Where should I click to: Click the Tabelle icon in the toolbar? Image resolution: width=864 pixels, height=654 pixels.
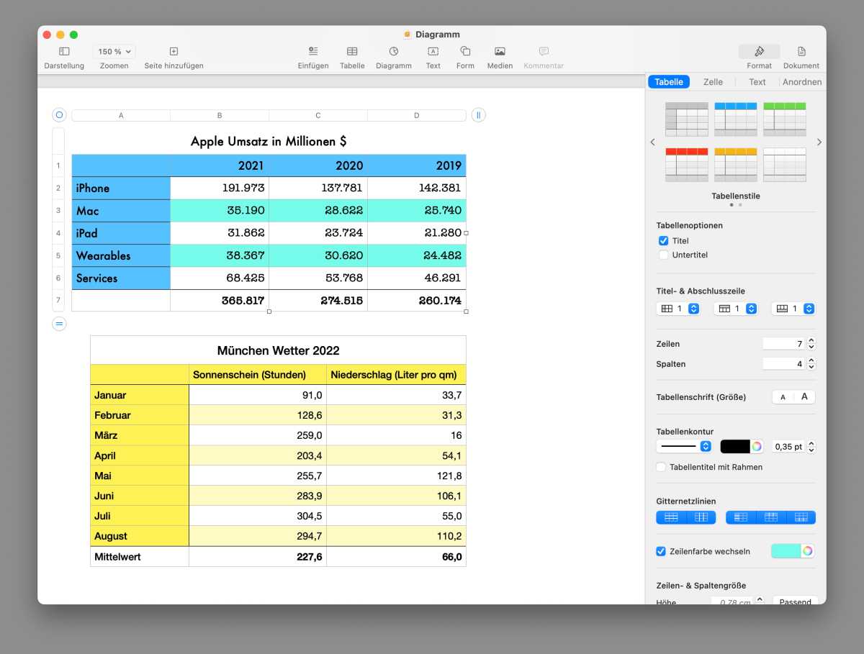(x=352, y=52)
